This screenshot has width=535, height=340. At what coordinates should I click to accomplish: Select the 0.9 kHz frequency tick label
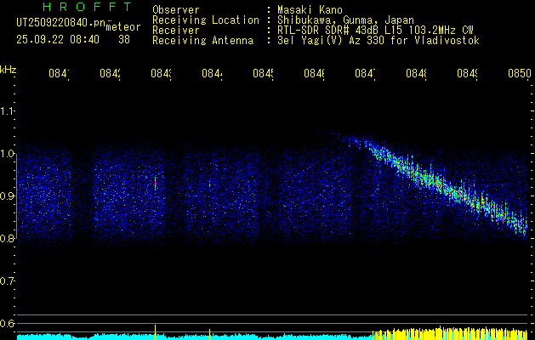tap(8, 196)
